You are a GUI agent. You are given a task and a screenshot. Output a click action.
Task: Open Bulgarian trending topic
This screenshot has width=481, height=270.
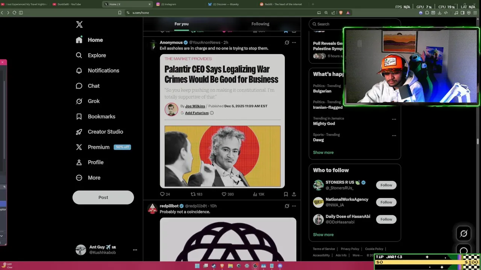322,91
